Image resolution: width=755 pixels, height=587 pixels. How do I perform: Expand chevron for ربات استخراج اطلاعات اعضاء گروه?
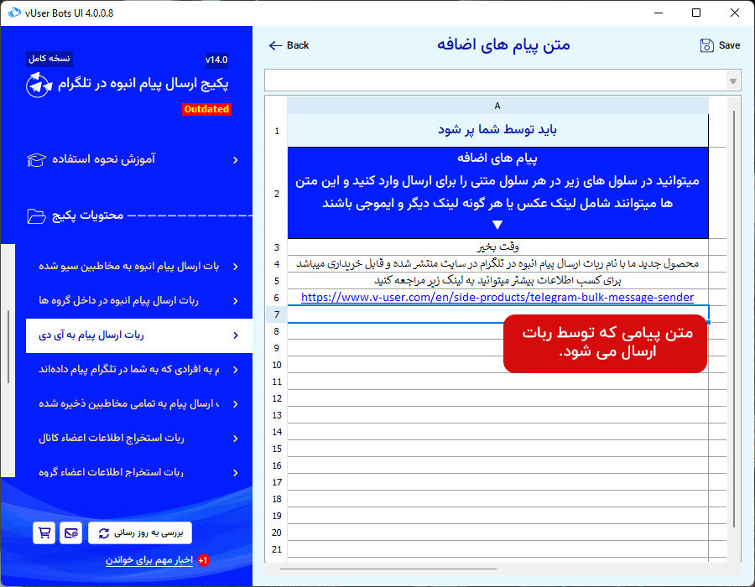(236, 473)
